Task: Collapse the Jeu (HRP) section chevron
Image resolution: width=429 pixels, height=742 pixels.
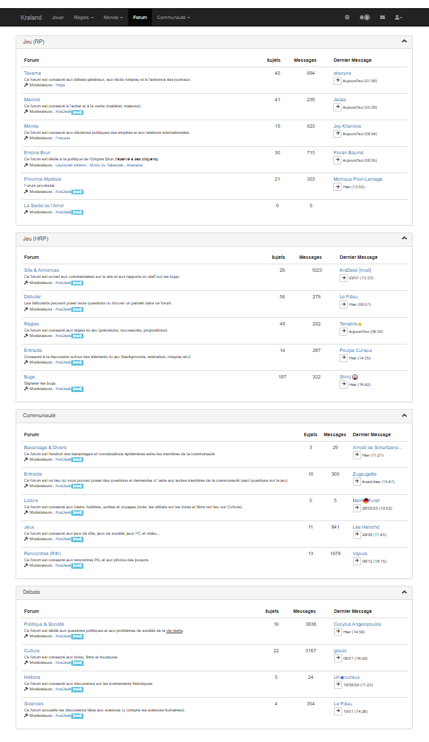Action: pyautogui.click(x=405, y=238)
